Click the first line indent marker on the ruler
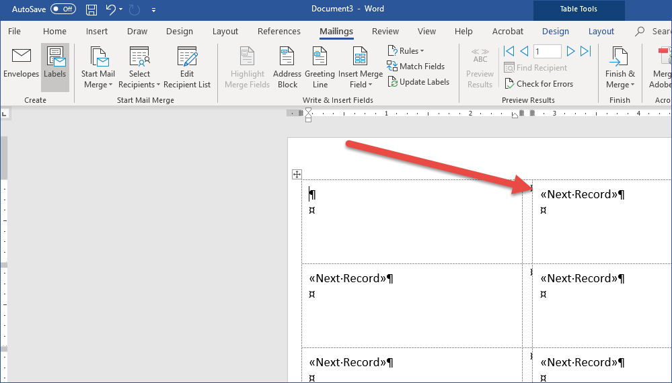Screen dimensions: 672x383 309,112
